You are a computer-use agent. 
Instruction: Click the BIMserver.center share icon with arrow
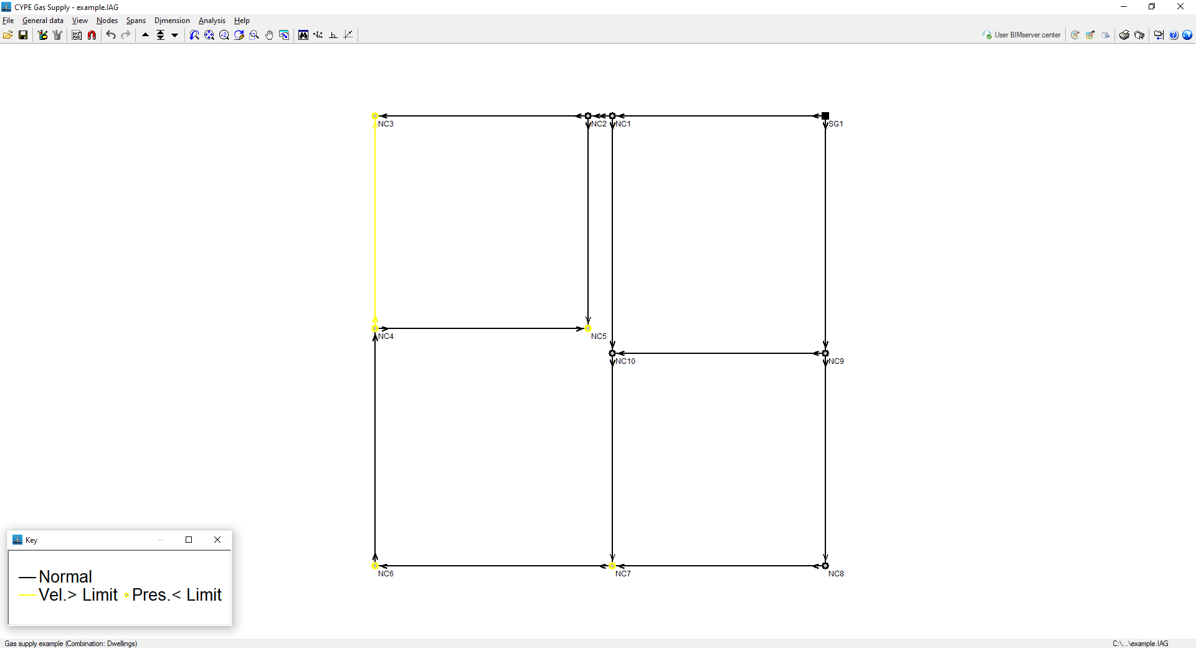click(x=1090, y=35)
